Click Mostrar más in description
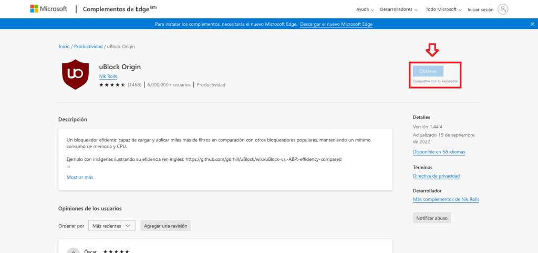 (80, 177)
